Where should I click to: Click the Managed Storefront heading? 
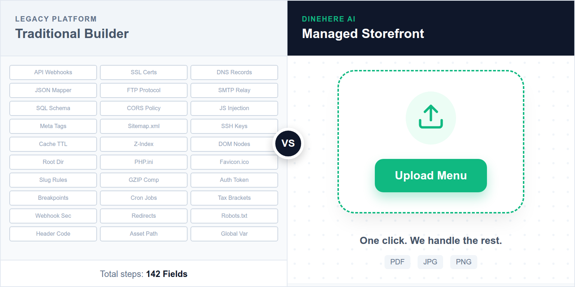[x=363, y=34]
